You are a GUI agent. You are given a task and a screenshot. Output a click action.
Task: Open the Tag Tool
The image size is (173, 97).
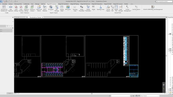(112, 8)
